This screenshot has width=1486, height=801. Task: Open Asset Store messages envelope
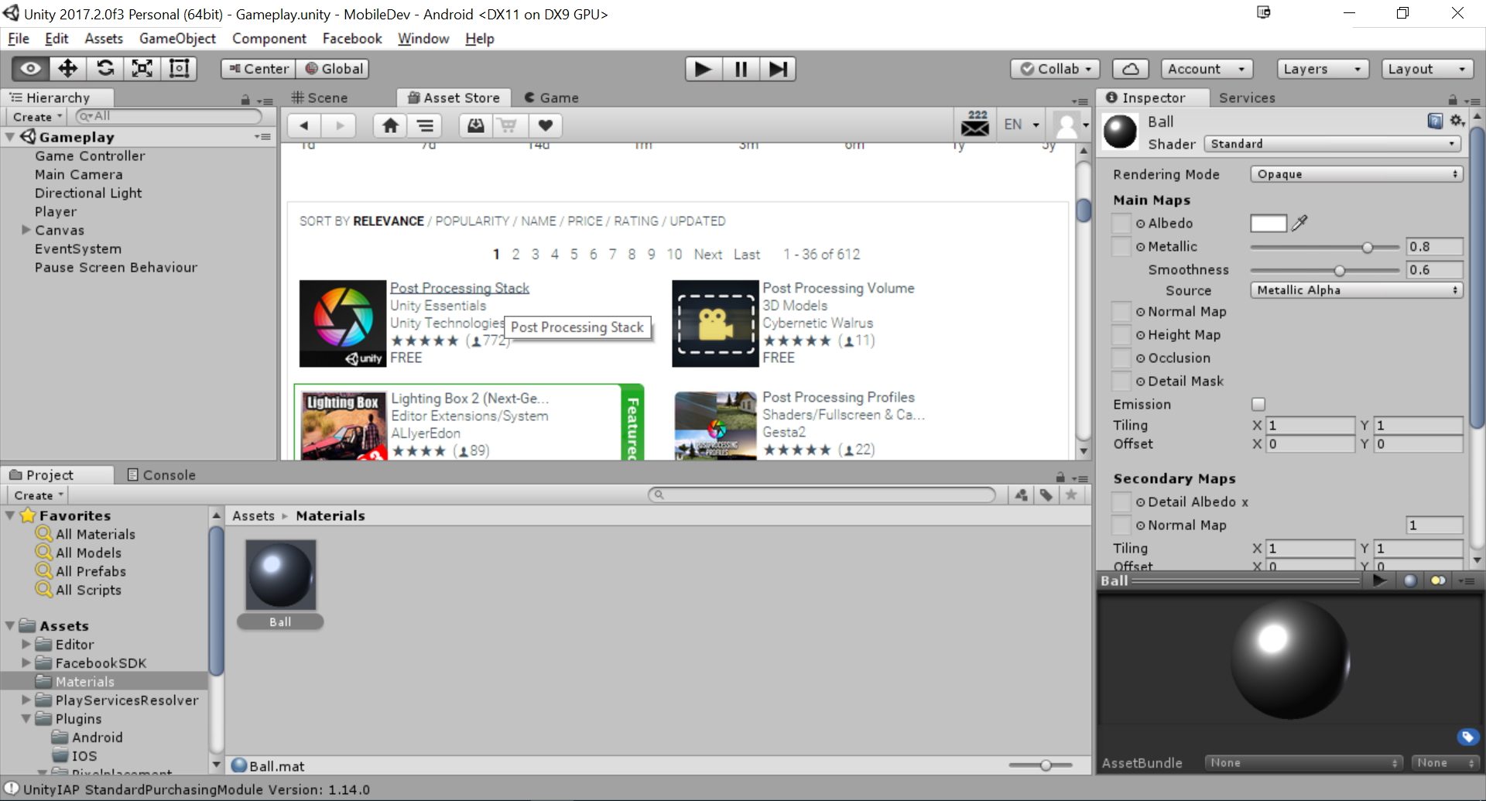tap(975, 124)
